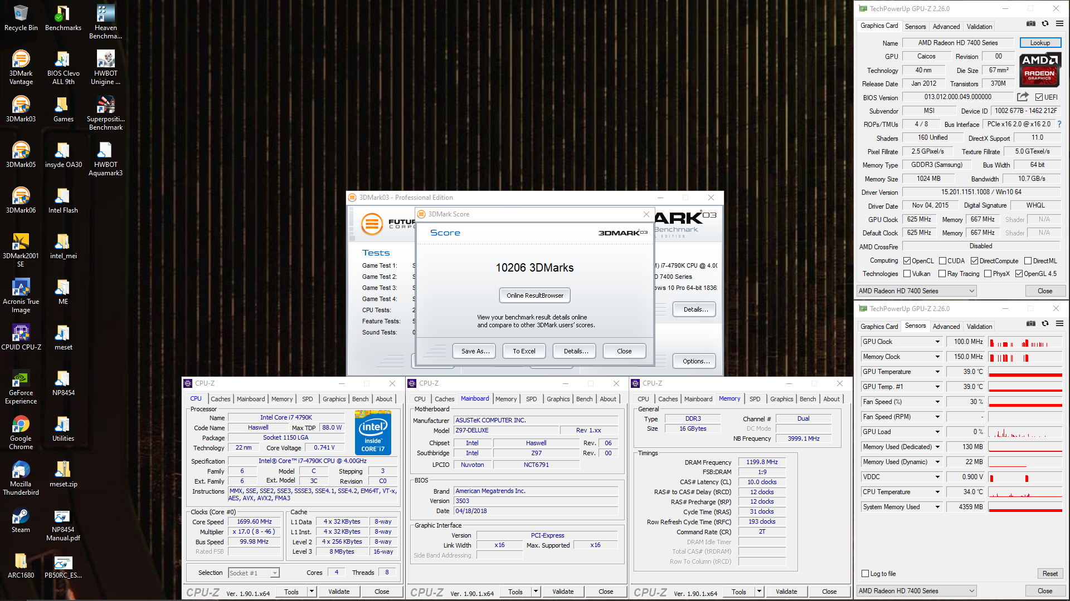The image size is (1070, 601).
Task: Take a screenshot in the top GPU-Z window
Action: pyautogui.click(x=1031, y=23)
